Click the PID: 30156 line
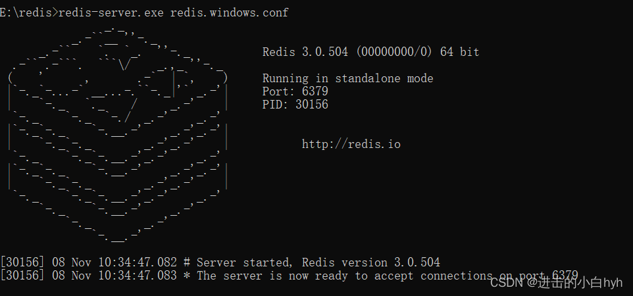Screen dimensions: 633x296 click(295, 105)
